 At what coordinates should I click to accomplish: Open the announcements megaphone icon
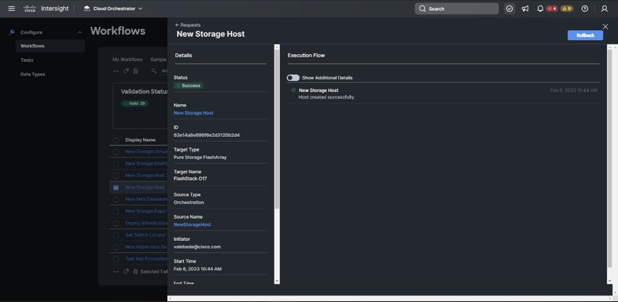coord(525,8)
